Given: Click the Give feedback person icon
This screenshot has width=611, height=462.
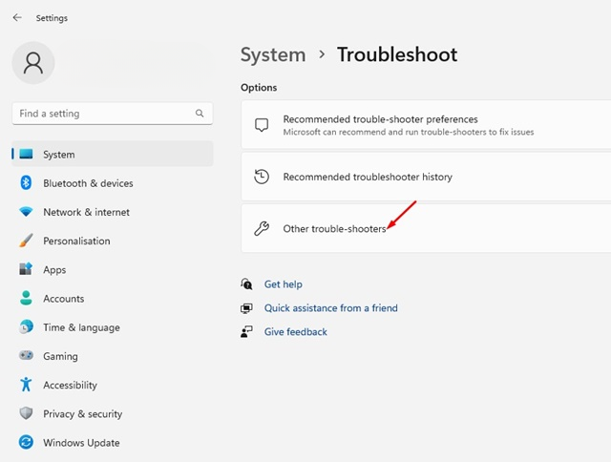Looking at the screenshot, I should tap(246, 332).
